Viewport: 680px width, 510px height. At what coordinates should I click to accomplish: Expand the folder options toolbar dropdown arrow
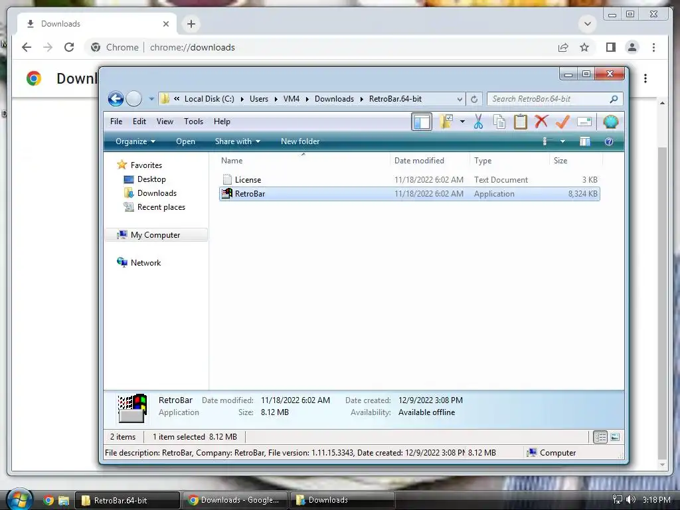[462, 122]
